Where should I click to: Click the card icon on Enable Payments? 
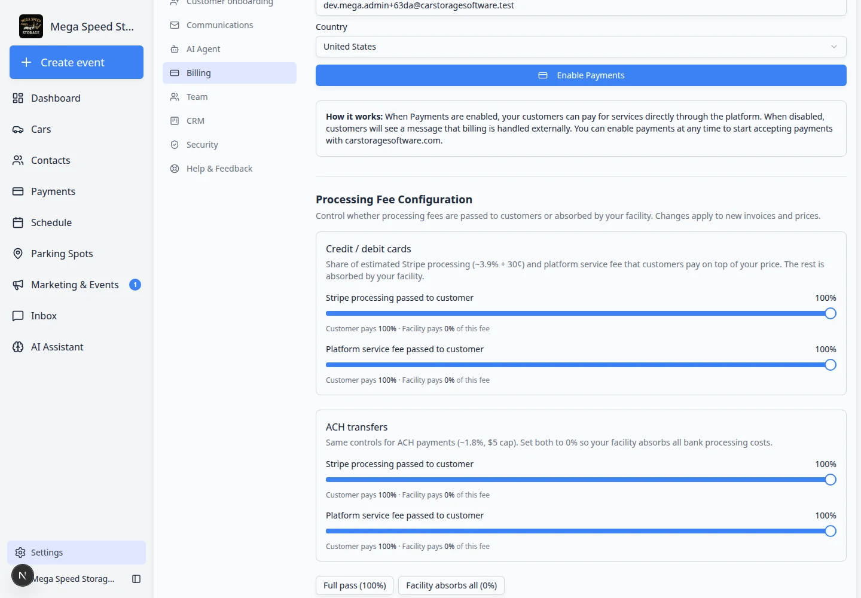(543, 75)
